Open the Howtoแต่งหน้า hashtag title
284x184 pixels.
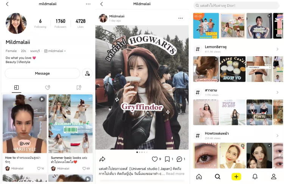pos(217,133)
